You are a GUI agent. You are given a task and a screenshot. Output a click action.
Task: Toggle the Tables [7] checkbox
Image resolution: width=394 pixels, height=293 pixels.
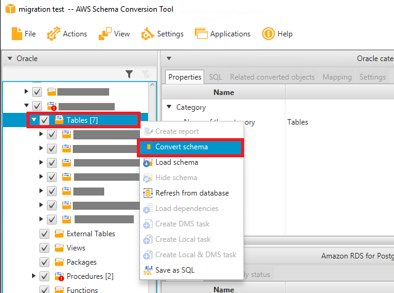pos(44,120)
